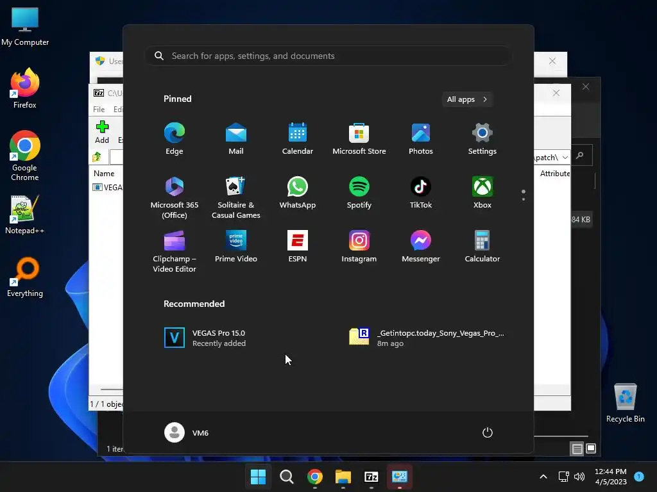
Task: Open Settings from pinned apps
Action: (x=482, y=139)
